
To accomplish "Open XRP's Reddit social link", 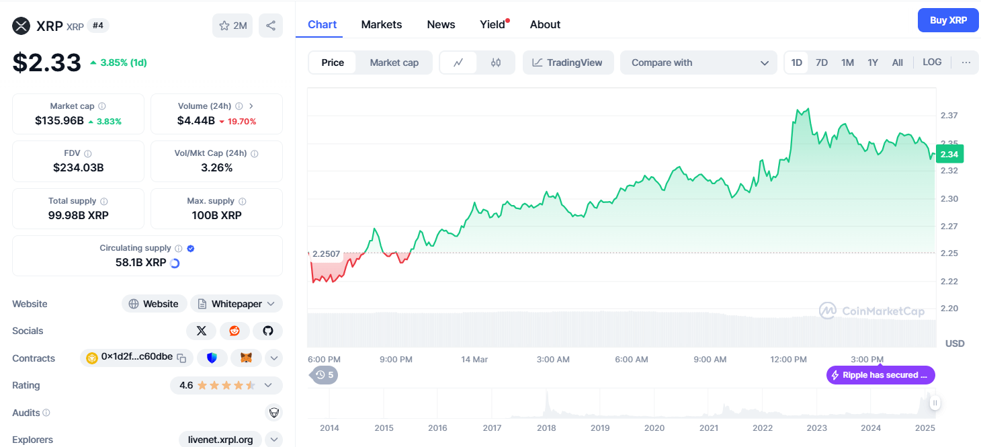I will [x=234, y=331].
